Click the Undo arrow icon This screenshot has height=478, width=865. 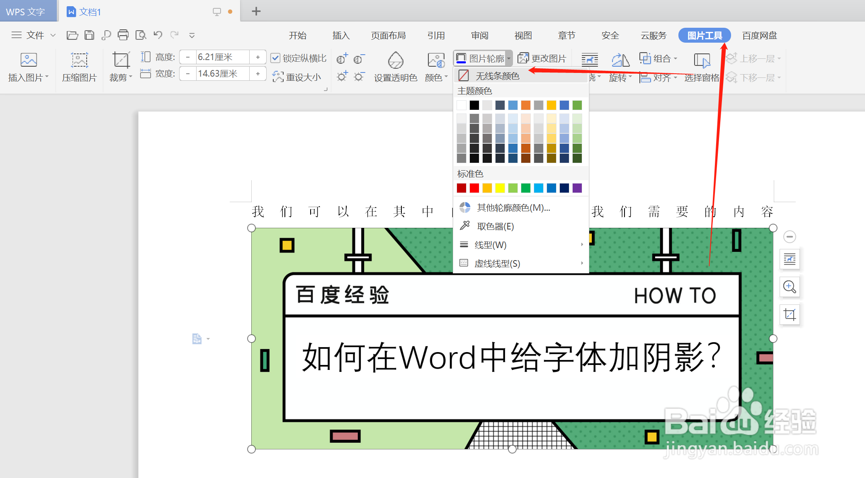click(x=158, y=35)
